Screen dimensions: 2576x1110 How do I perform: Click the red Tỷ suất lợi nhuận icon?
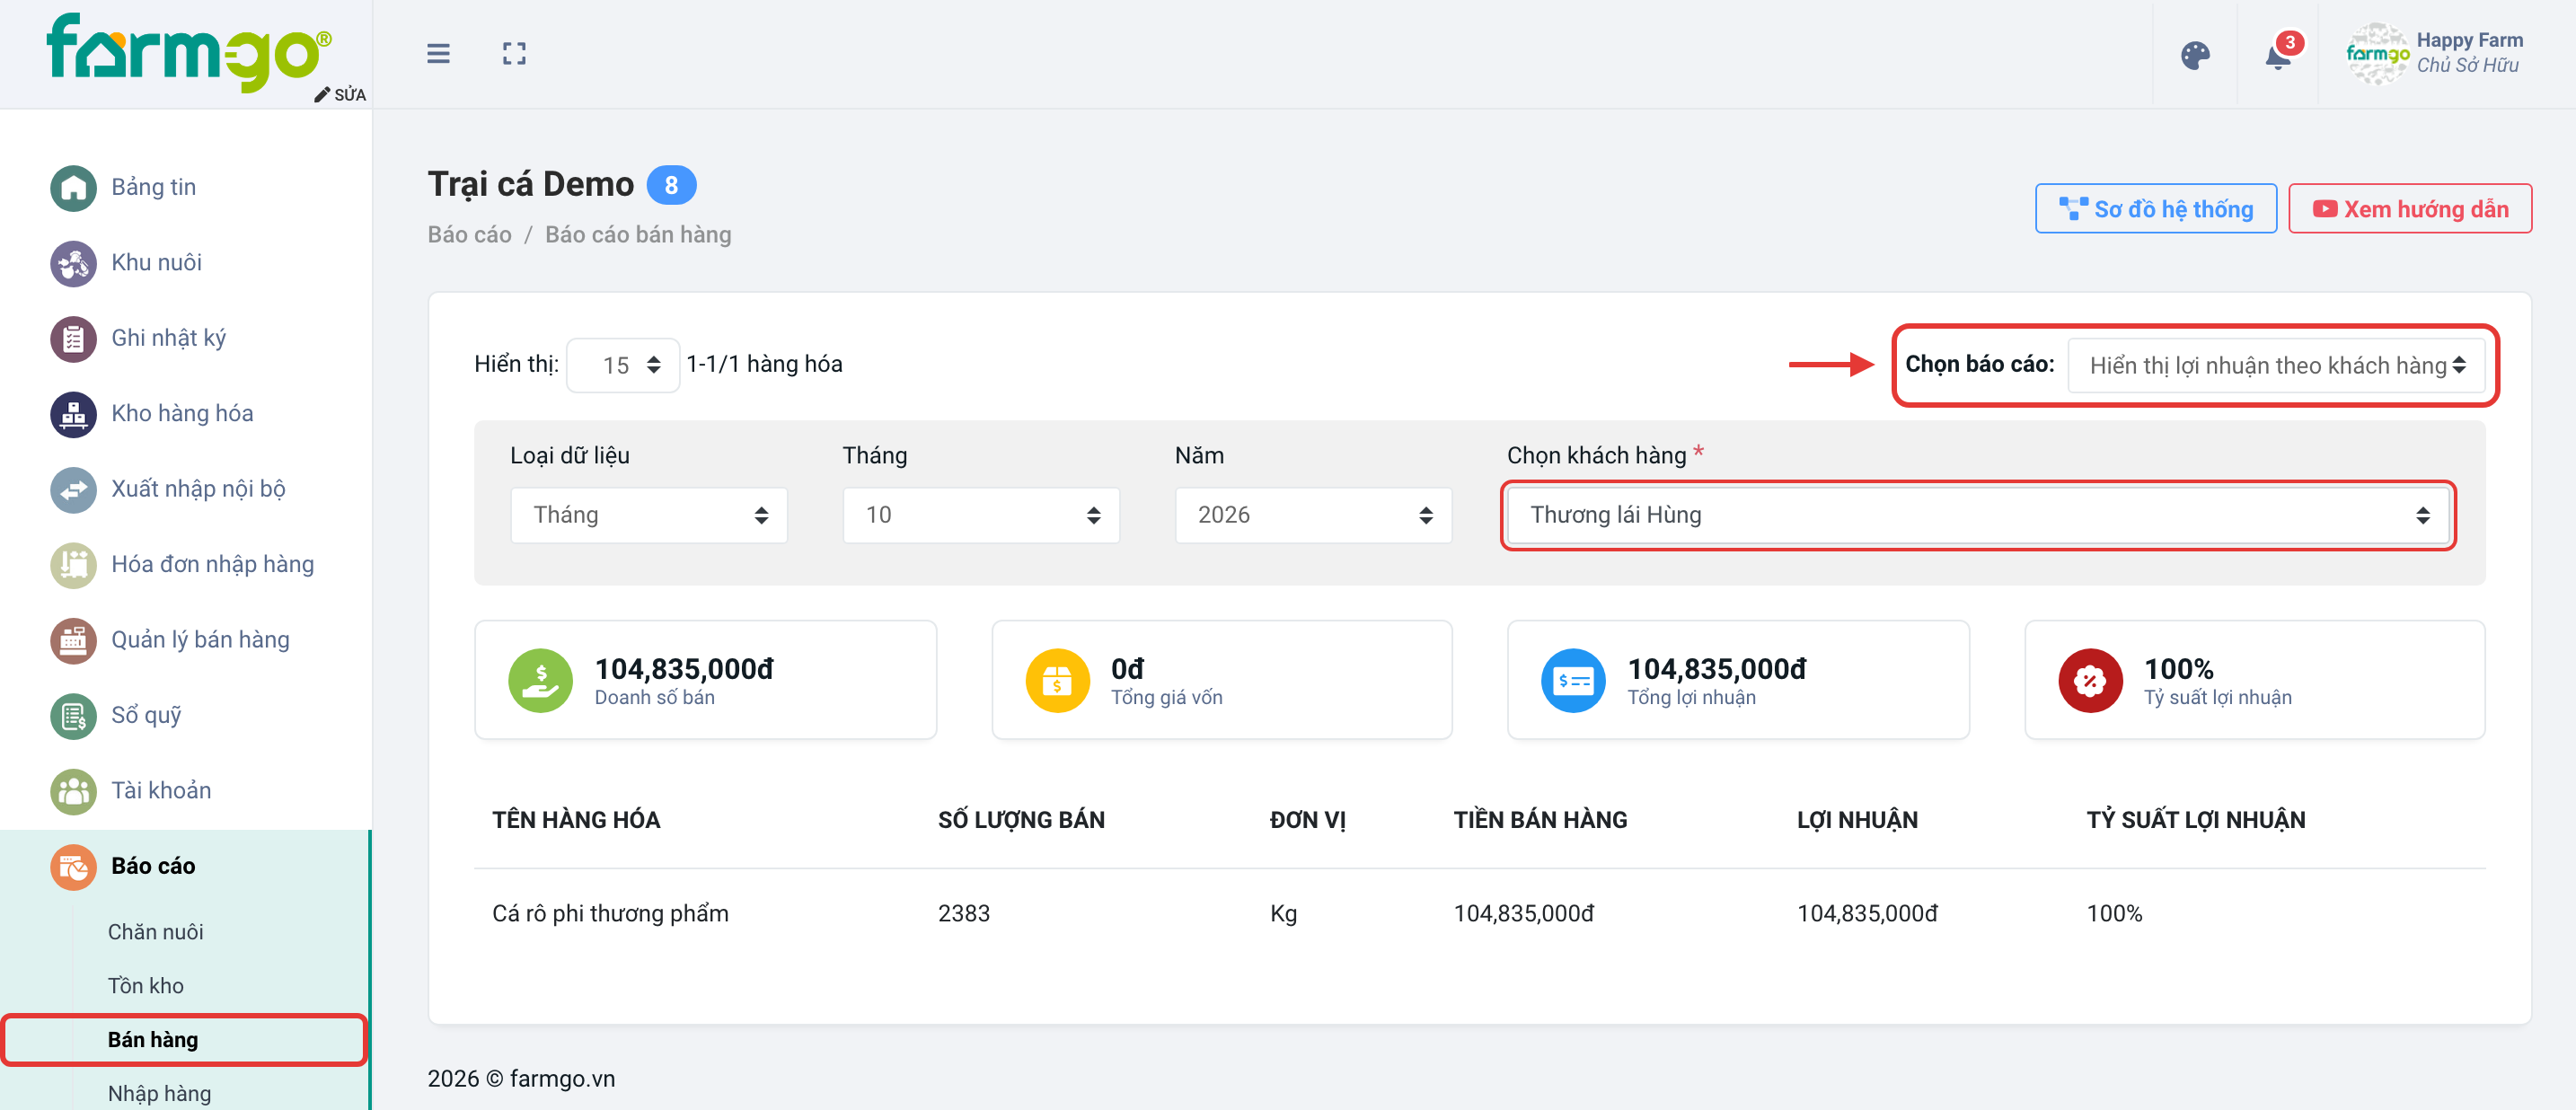click(2090, 681)
